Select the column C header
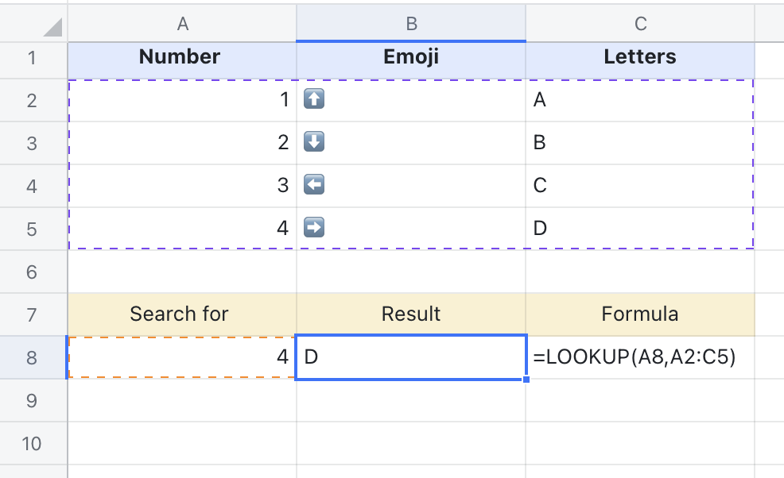The width and height of the screenshot is (784, 478). [641, 22]
